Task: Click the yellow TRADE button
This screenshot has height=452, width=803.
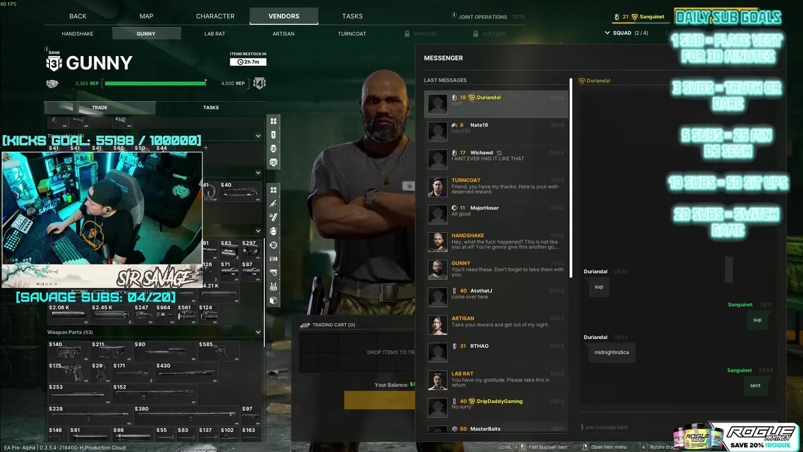Action: [x=380, y=401]
